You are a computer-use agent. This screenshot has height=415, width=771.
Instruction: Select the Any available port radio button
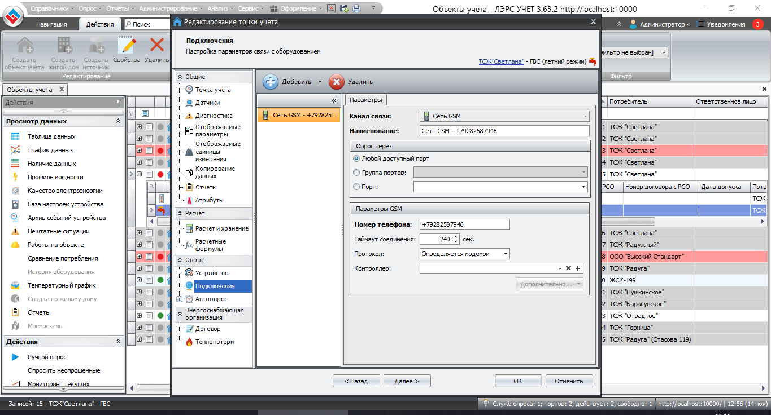point(356,158)
